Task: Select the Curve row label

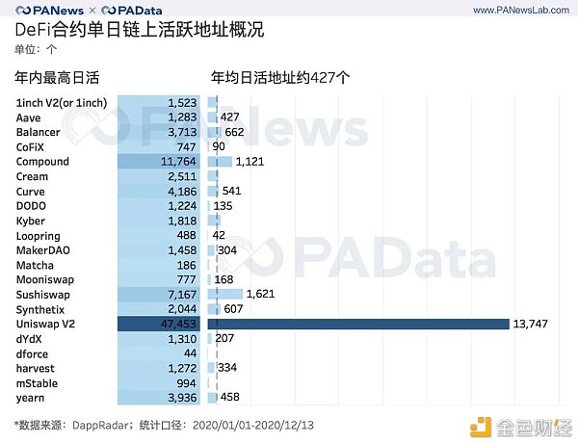Action: (30, 192)
